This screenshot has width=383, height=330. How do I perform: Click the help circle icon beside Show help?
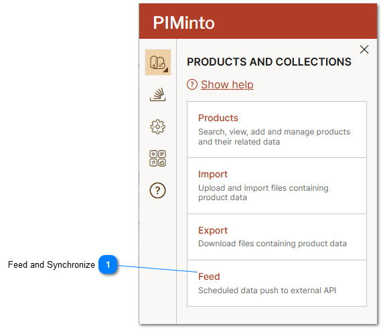pyautogui.click(x=192, y=84)
